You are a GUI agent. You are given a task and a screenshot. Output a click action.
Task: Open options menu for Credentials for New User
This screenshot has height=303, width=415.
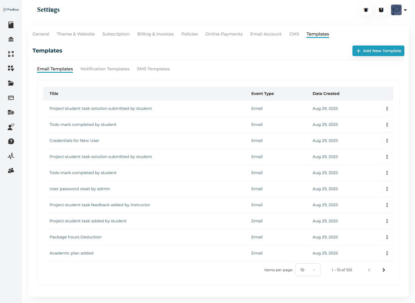pos(387,141)
